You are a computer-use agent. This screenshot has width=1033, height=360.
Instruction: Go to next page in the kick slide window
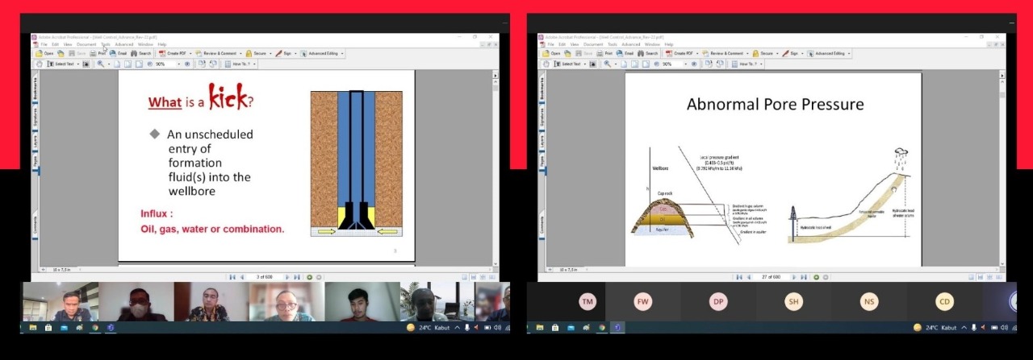287,277
